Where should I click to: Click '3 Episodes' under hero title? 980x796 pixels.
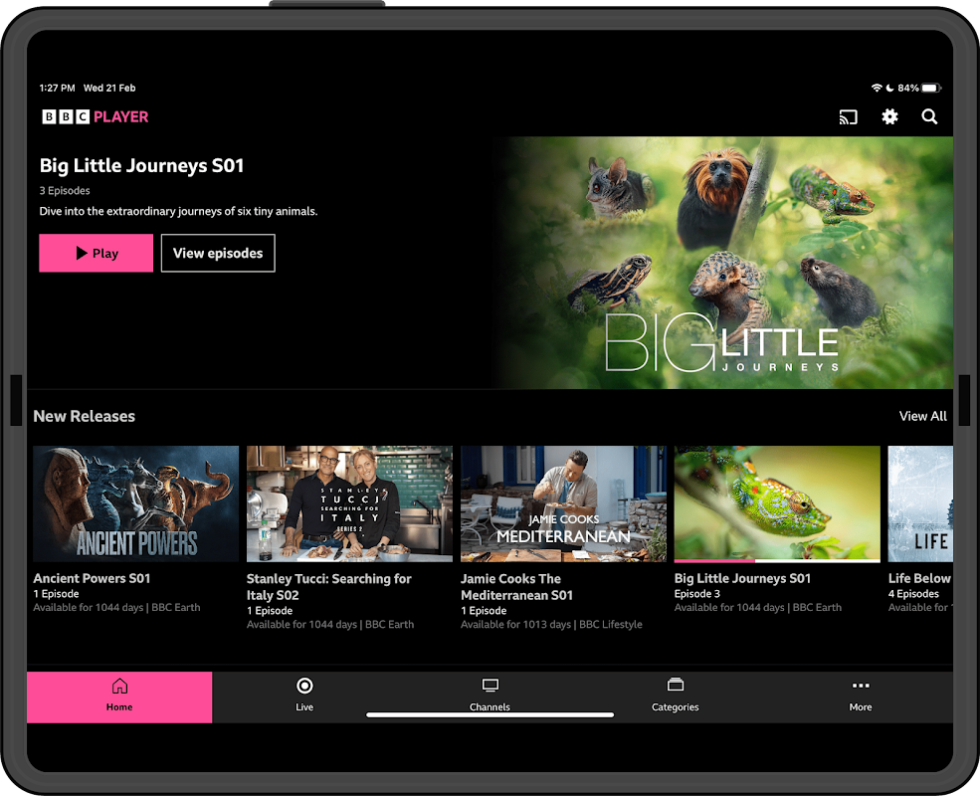point(65,191)
